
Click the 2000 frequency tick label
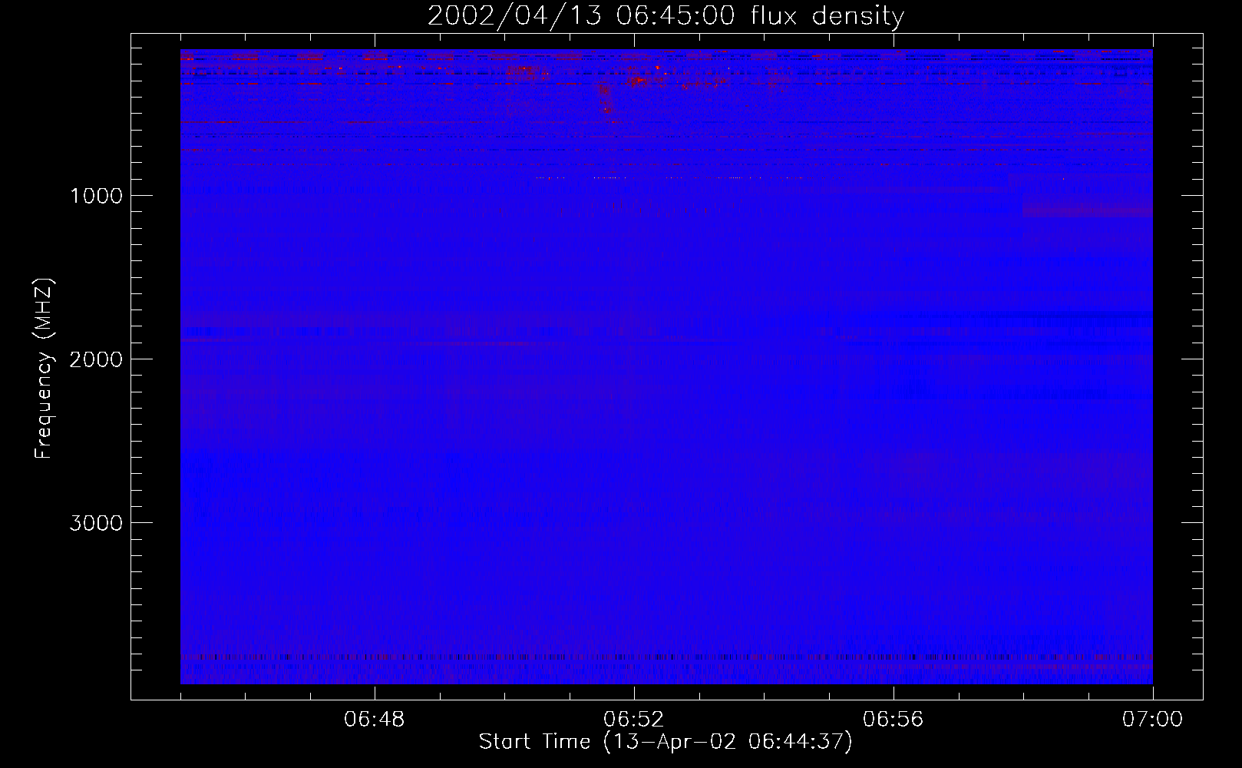click(96, 359)
